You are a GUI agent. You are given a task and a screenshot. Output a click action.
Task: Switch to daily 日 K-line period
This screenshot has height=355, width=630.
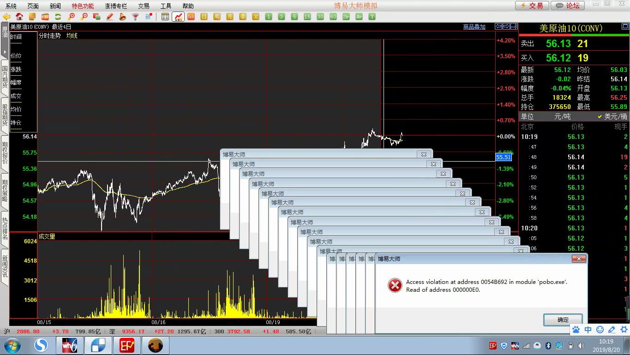tap(204, 17)
